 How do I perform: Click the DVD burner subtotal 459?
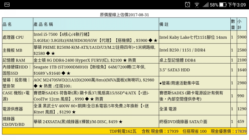point(242,122)
